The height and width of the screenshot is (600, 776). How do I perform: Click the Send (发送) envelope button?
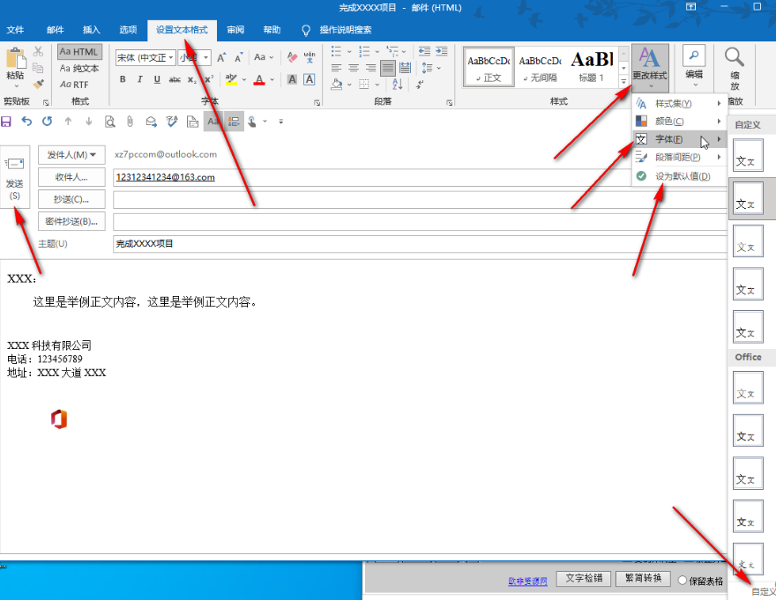14,176
